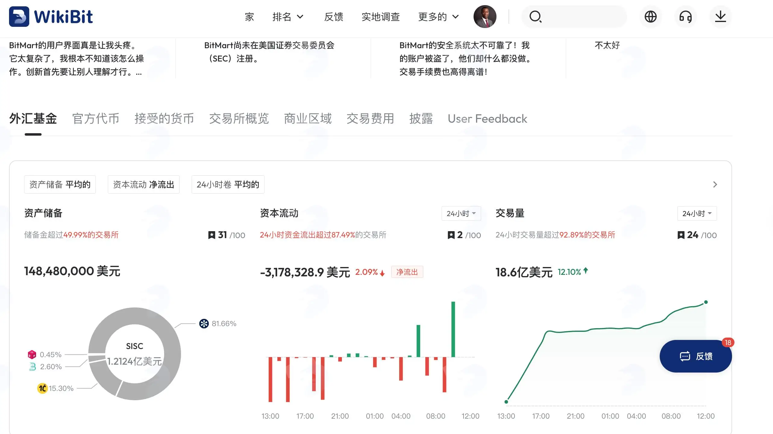Click the review about BitMart的用户界面

(77, 58)
